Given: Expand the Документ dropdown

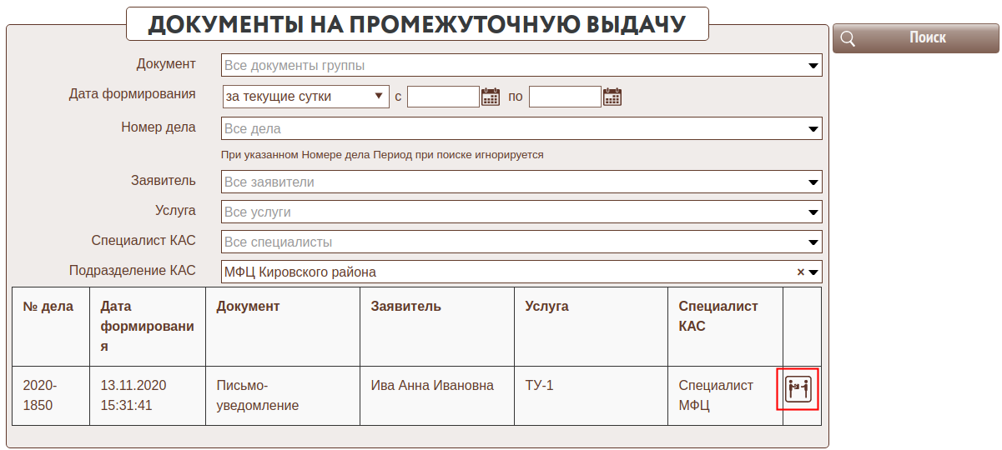Looking at the screenshot, I should point(813,66).
